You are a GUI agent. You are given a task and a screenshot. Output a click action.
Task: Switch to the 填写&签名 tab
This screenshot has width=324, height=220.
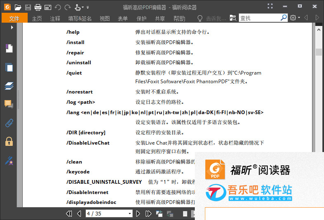click(80, 19)
